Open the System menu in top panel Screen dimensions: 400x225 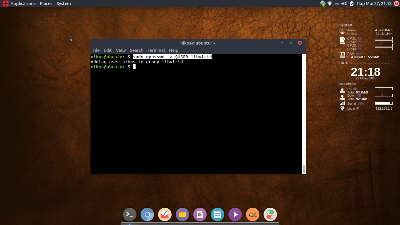[x=64, y=4]
